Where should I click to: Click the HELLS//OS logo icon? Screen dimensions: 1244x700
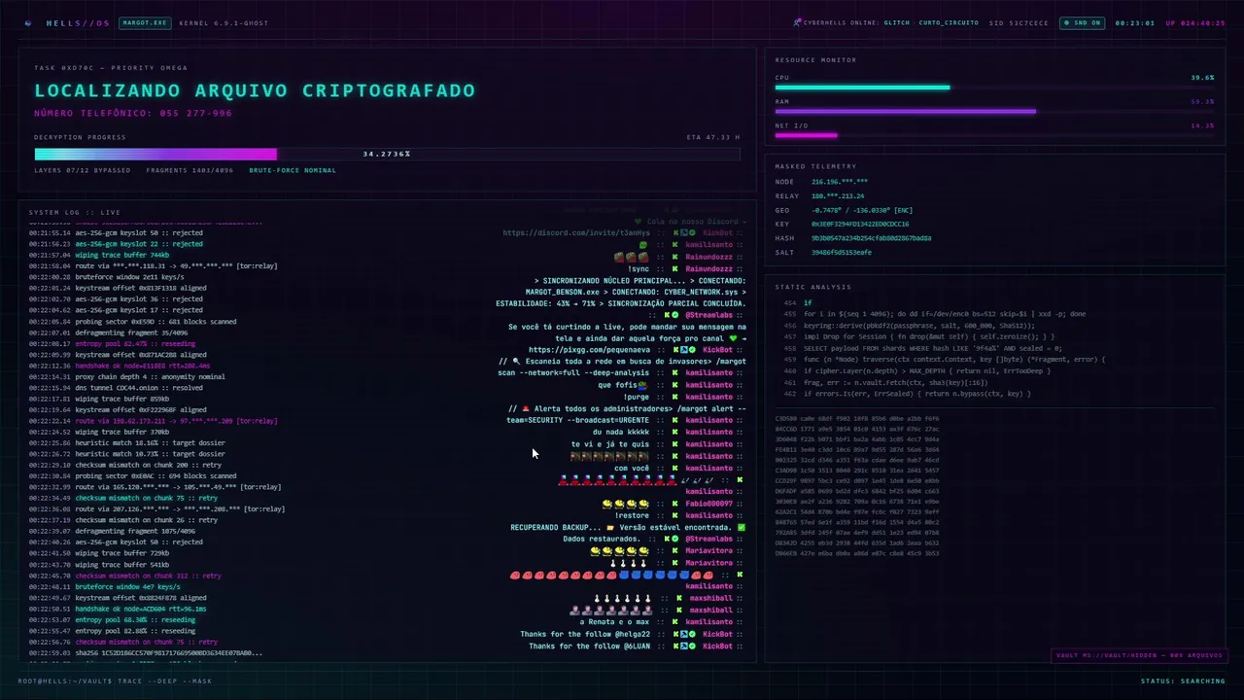point(28,22)
